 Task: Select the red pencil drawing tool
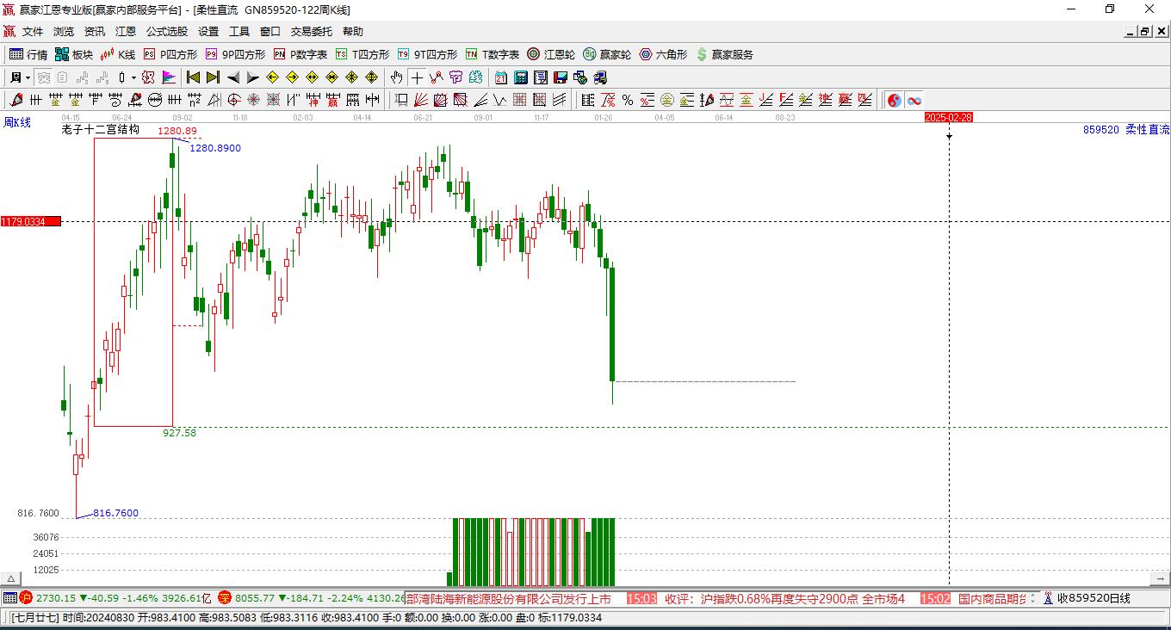[15, 100]
